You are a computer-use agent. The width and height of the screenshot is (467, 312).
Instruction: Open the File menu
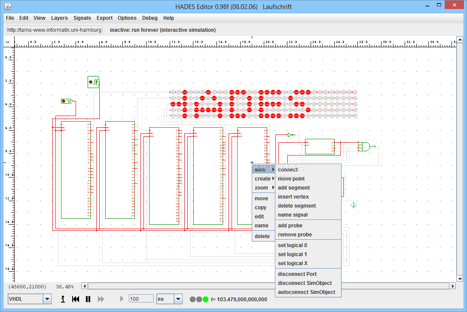pos(10,18)
